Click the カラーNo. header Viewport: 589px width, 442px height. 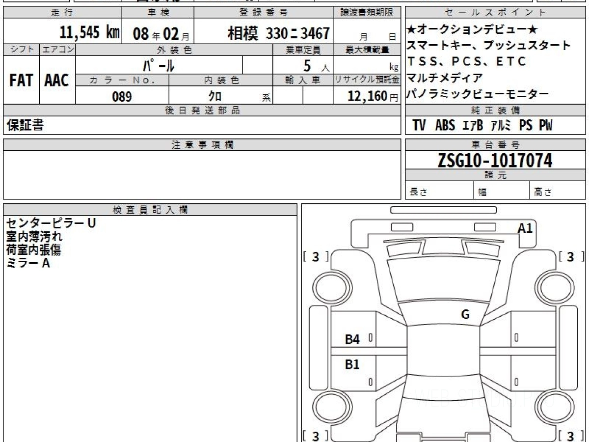122,80
